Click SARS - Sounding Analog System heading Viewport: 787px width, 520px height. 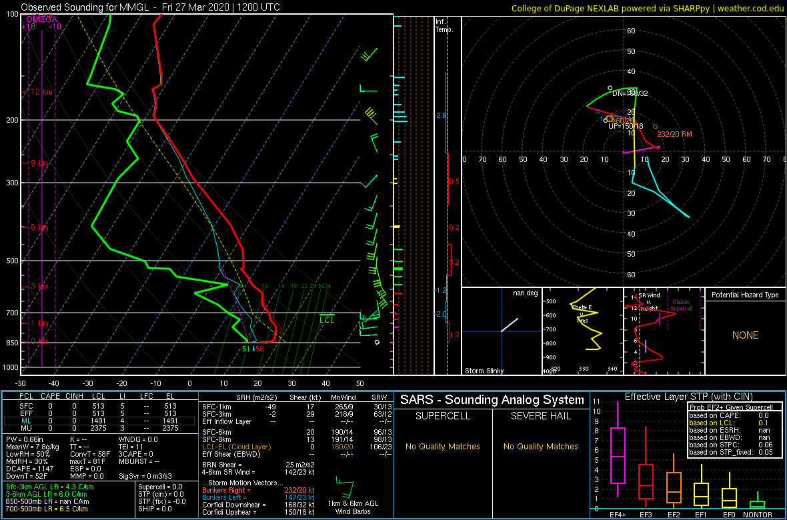coord(492,400)
